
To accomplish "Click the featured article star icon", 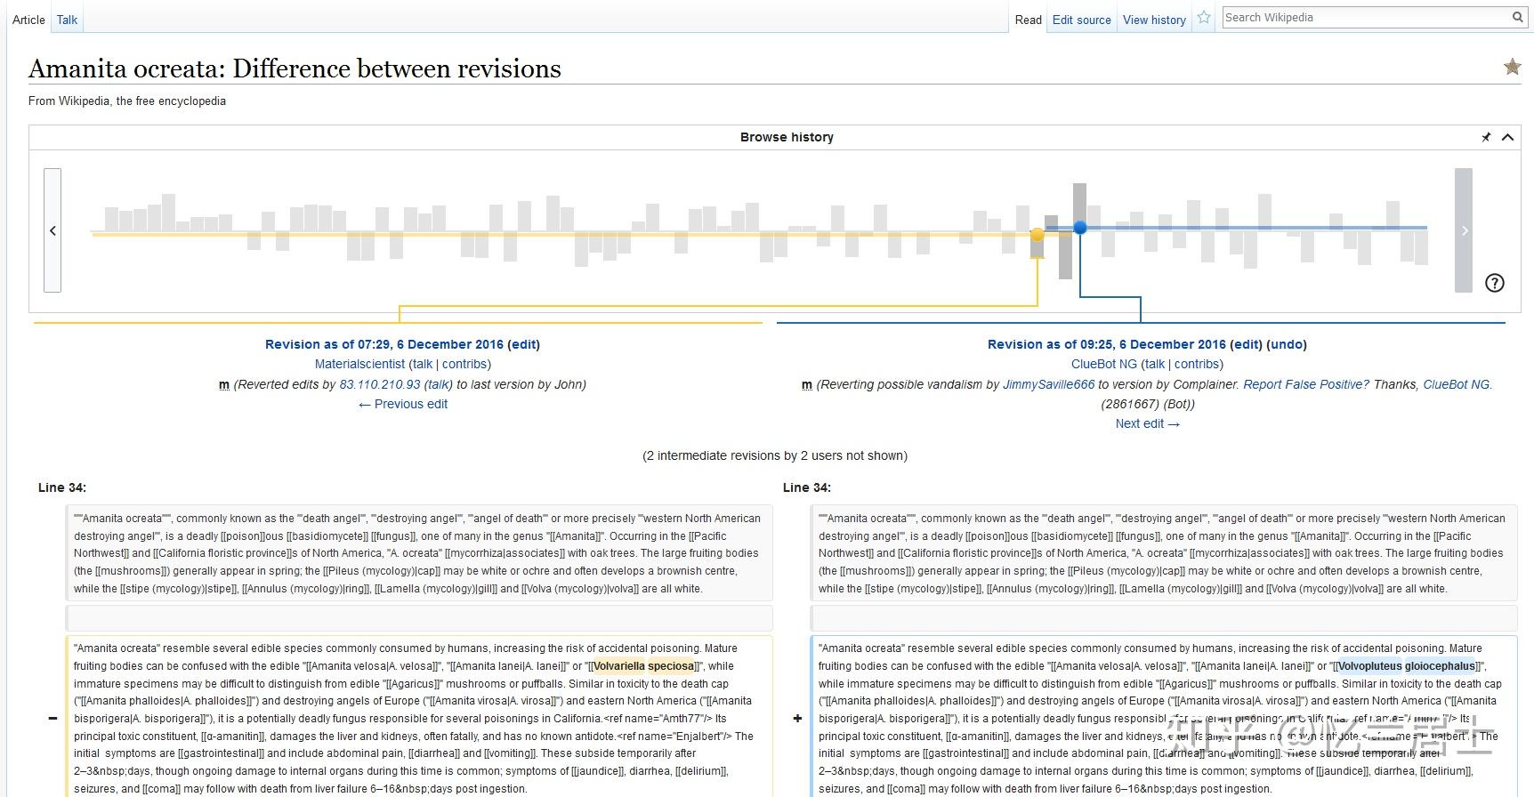I will [x=1512, y=67].
